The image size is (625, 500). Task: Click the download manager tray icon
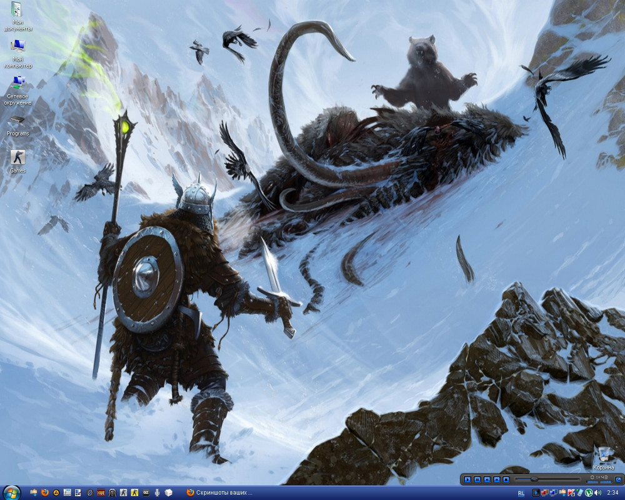[562, 493]
